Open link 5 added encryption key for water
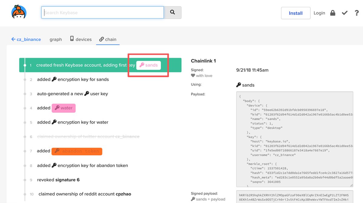Screen dimensions: 363x203 [73, 122]
